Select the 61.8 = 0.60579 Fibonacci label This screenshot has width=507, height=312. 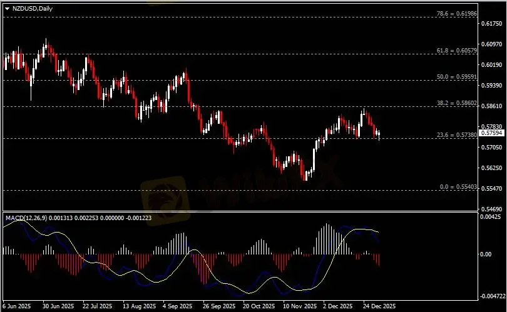(x=456, y=51)
